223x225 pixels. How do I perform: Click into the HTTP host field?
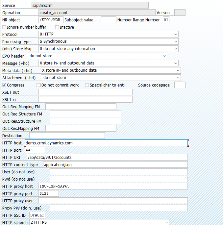click(106, 143)
